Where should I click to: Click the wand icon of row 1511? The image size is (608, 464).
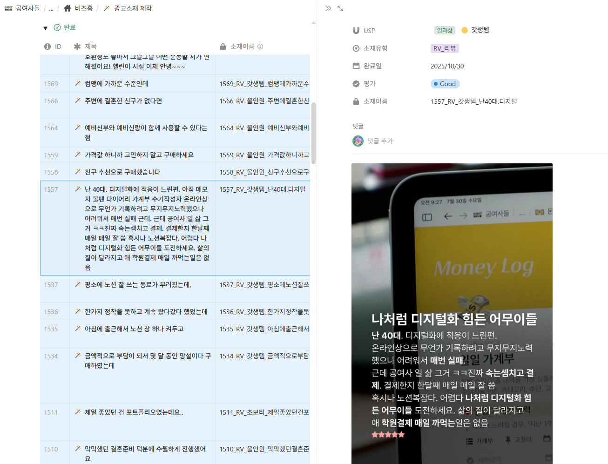tap(78, 412)
